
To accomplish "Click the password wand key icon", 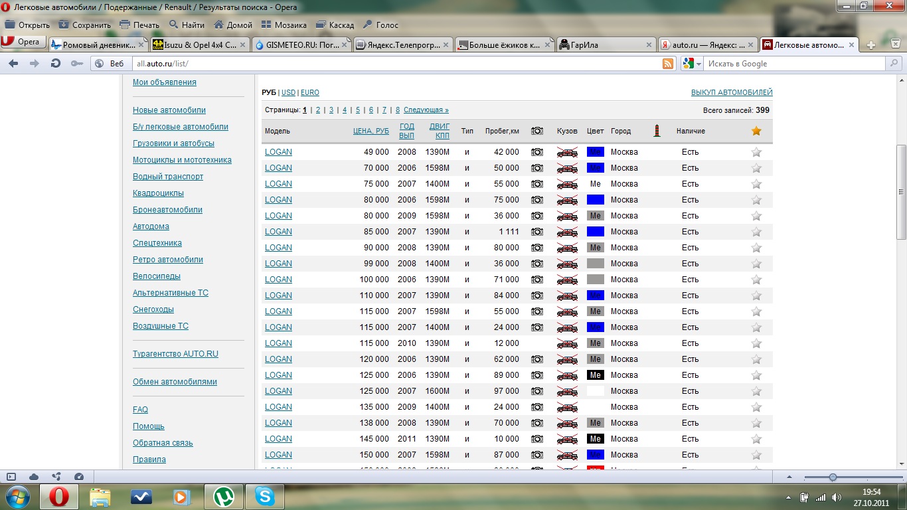I will 77,64.
